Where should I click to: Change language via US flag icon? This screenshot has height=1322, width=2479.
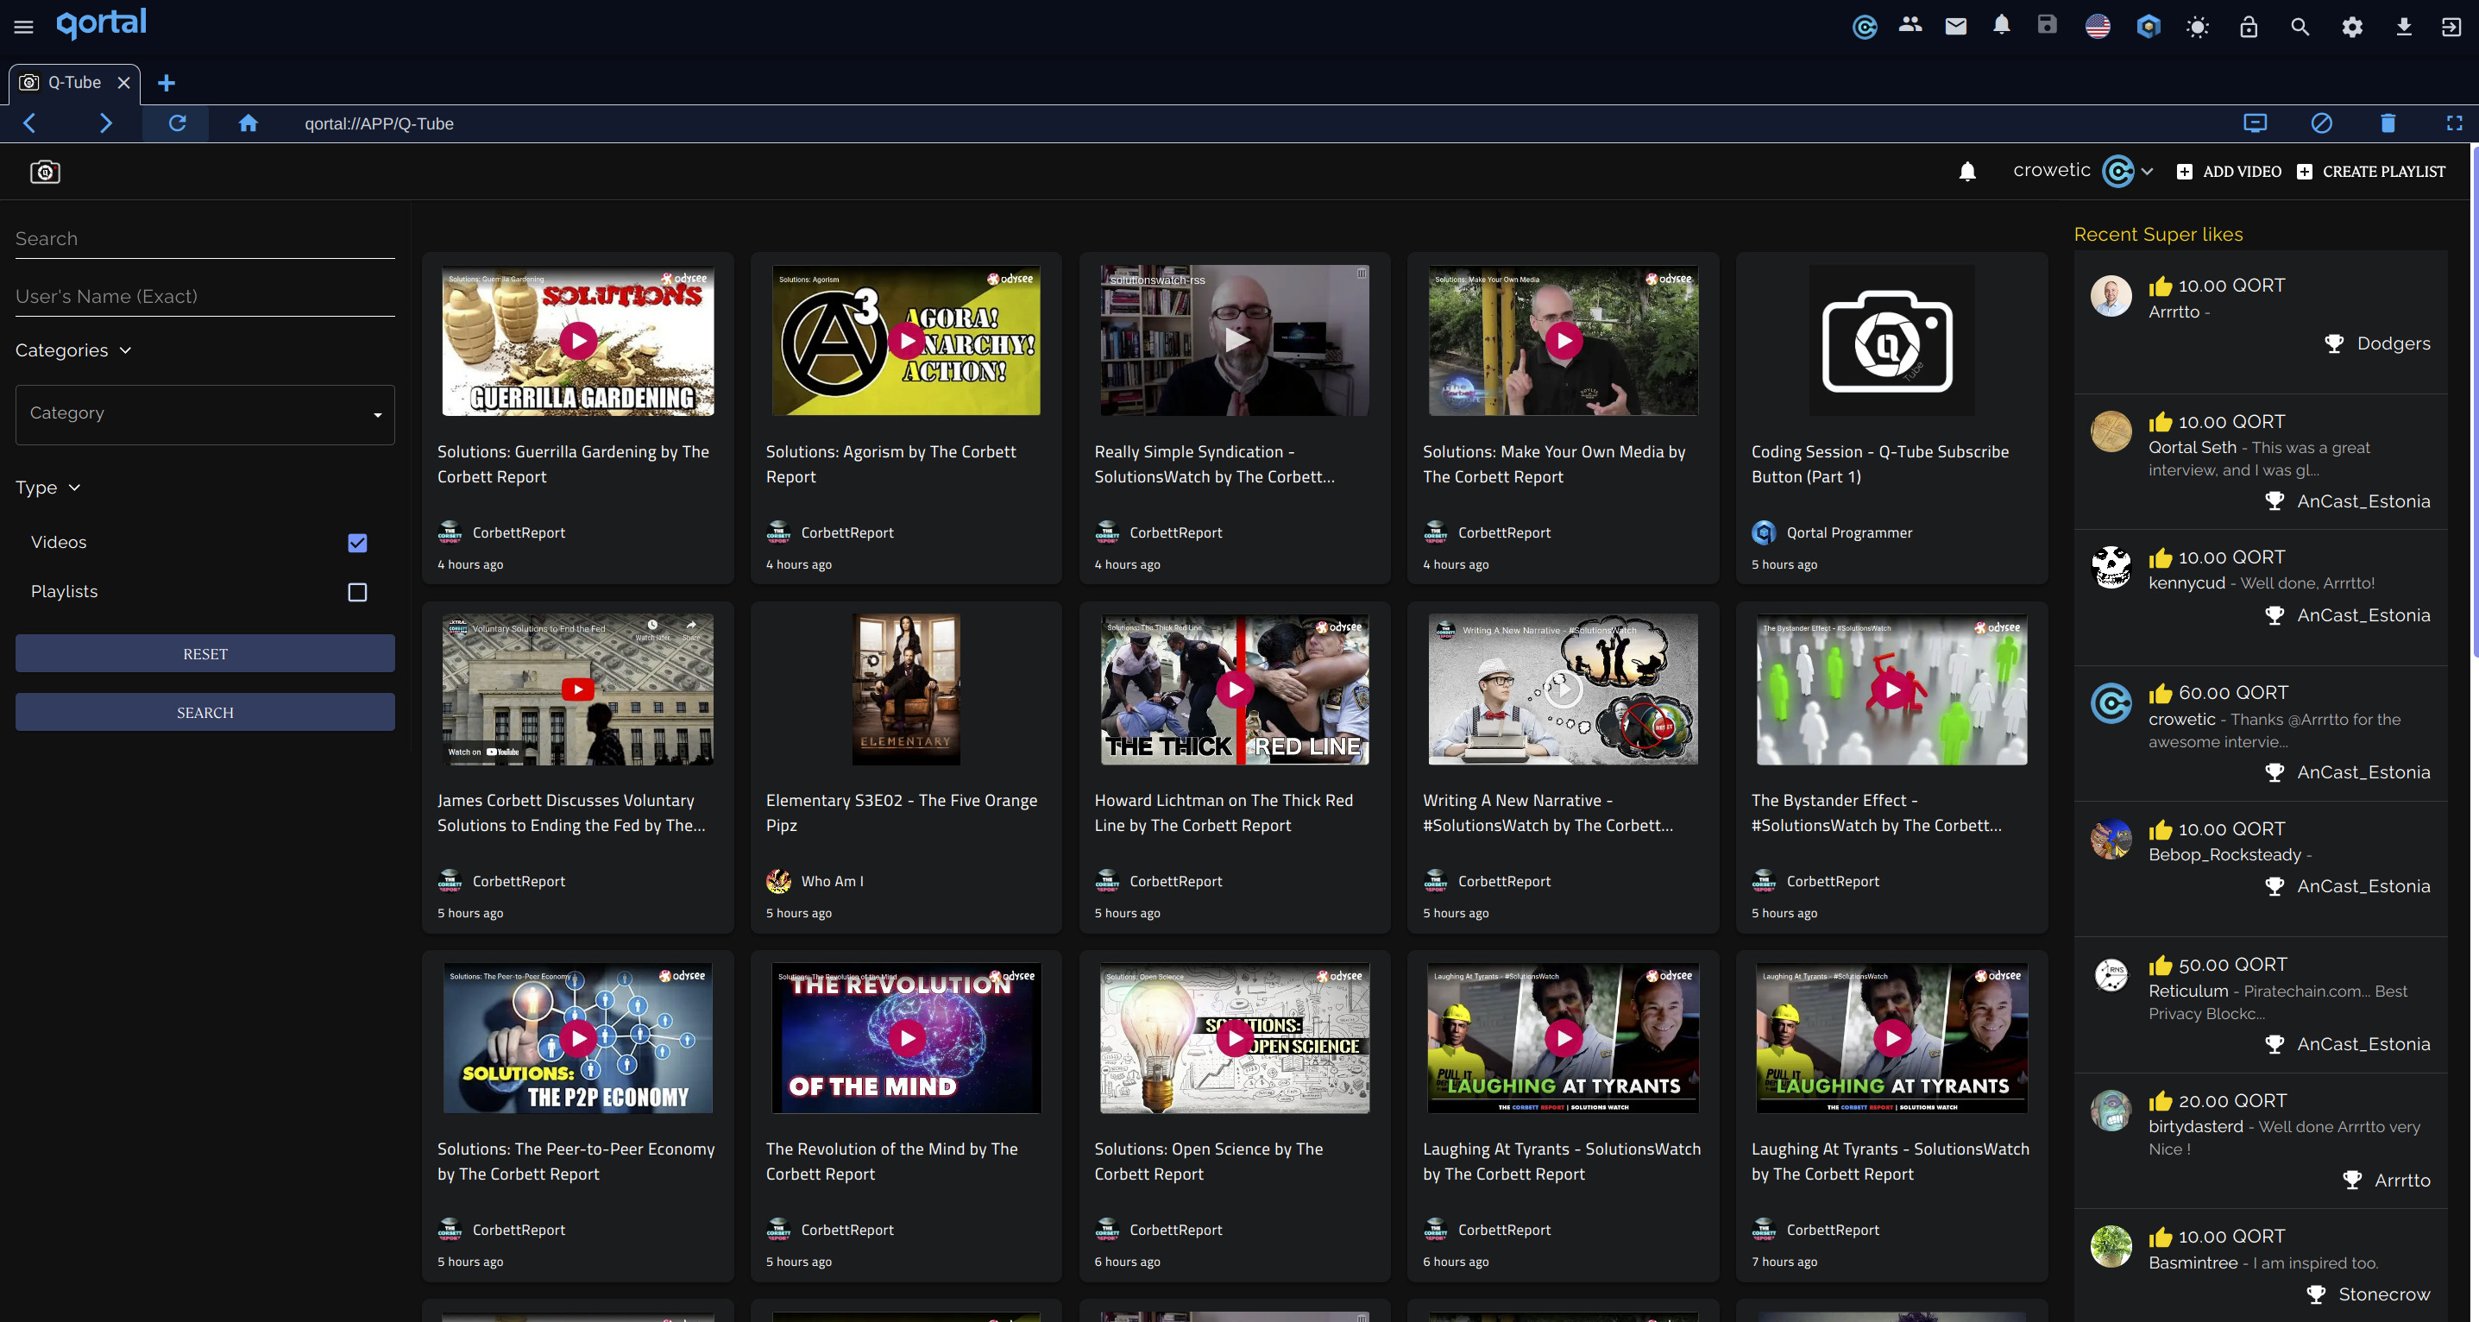tap(2098, 27)
